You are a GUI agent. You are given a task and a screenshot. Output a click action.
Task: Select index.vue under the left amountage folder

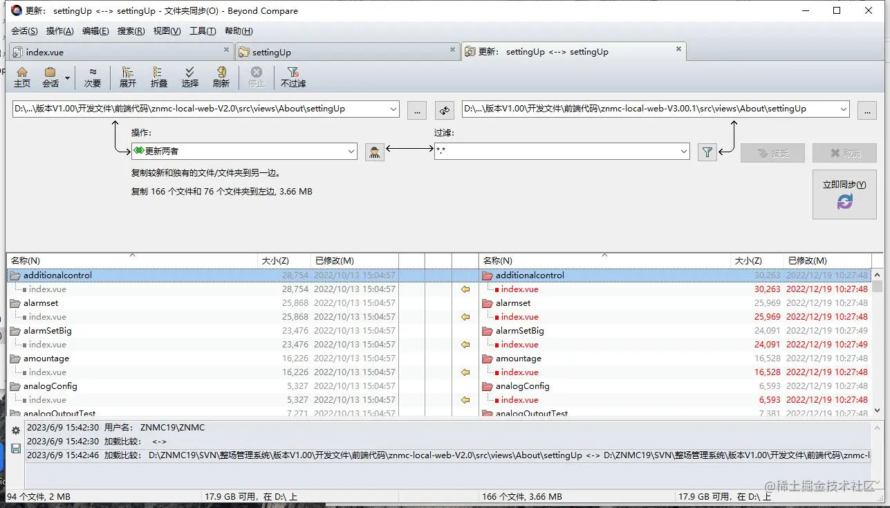pyautogui.click(x=47, y=372)
